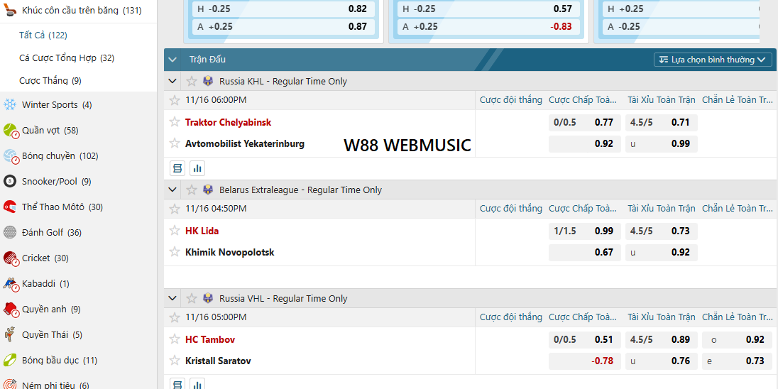Star the Russia KHL league

(x=191, y=82)
